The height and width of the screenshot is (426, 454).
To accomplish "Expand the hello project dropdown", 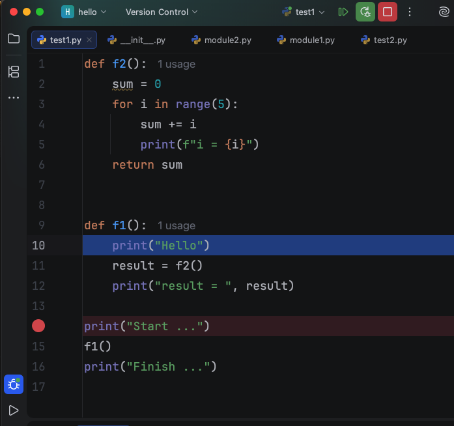I will 85,12.
